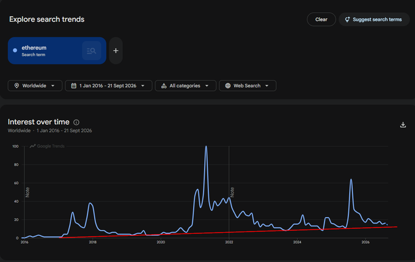
Task: Show Interest over time info tooltip icon
Action: (x=76, y=122)
